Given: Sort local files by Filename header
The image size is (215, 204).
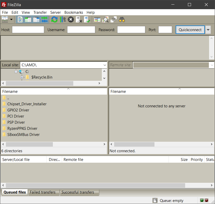Looking at the screenshot, I should (x=54, y=91).
